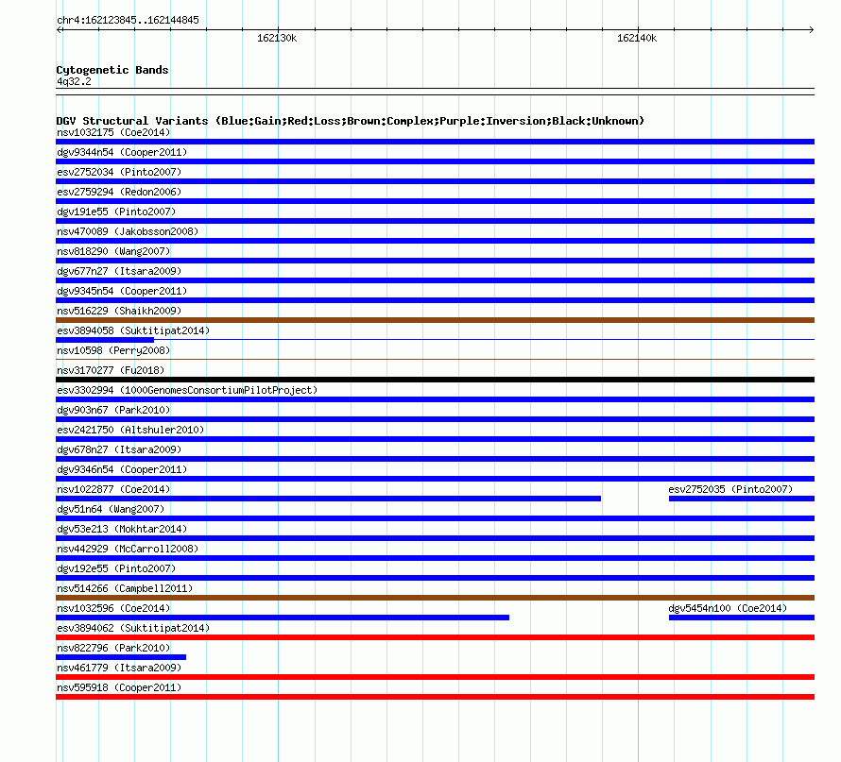This screenshot has width=841, height=762.
Task: Select nsv470089 (Jakobsson2008) variant label
Action: 128,231
